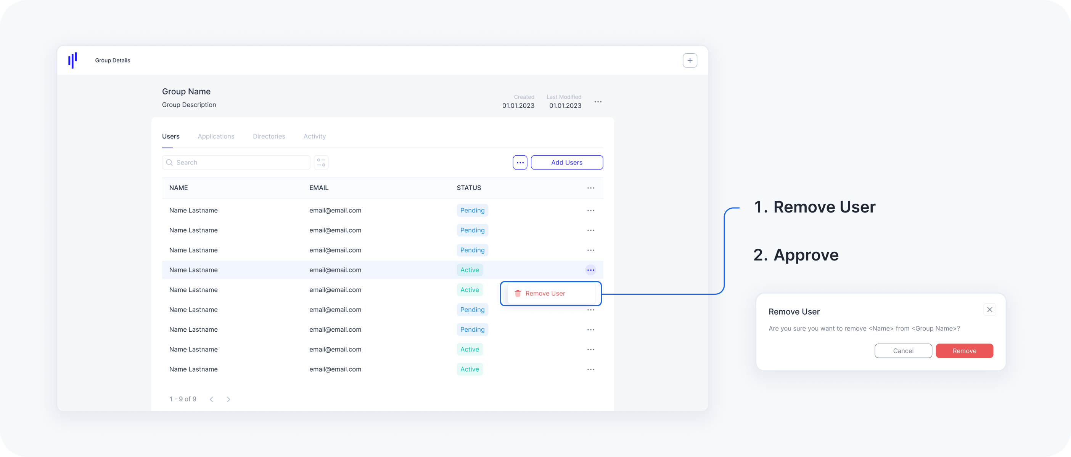Open group options three-dot menu near dates
The height and width of the screenshot is (457, 1071).
pos(597,102)
